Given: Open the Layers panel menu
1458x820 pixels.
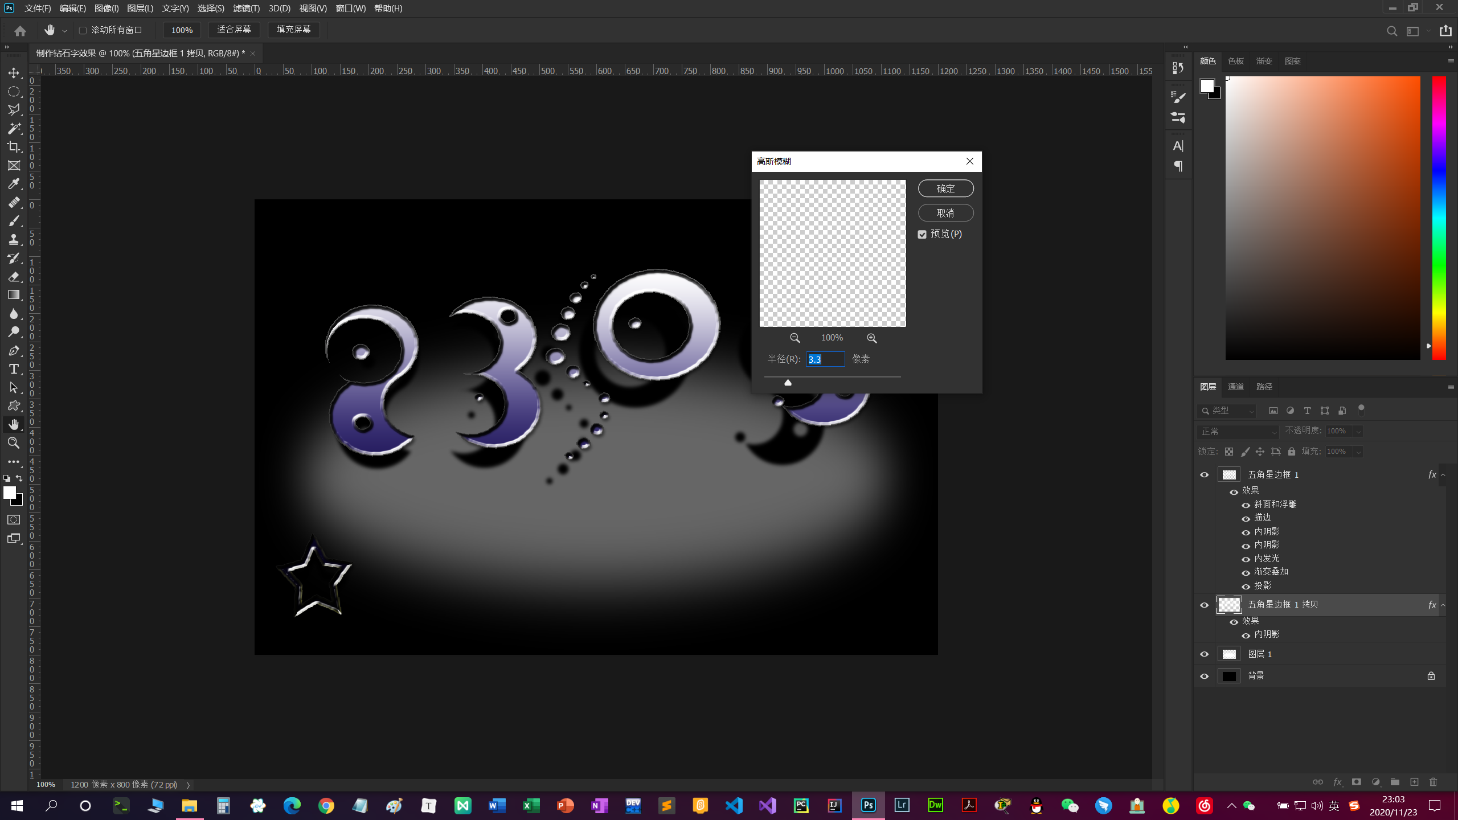Looking at the screenshot, I should [1451, 387].
